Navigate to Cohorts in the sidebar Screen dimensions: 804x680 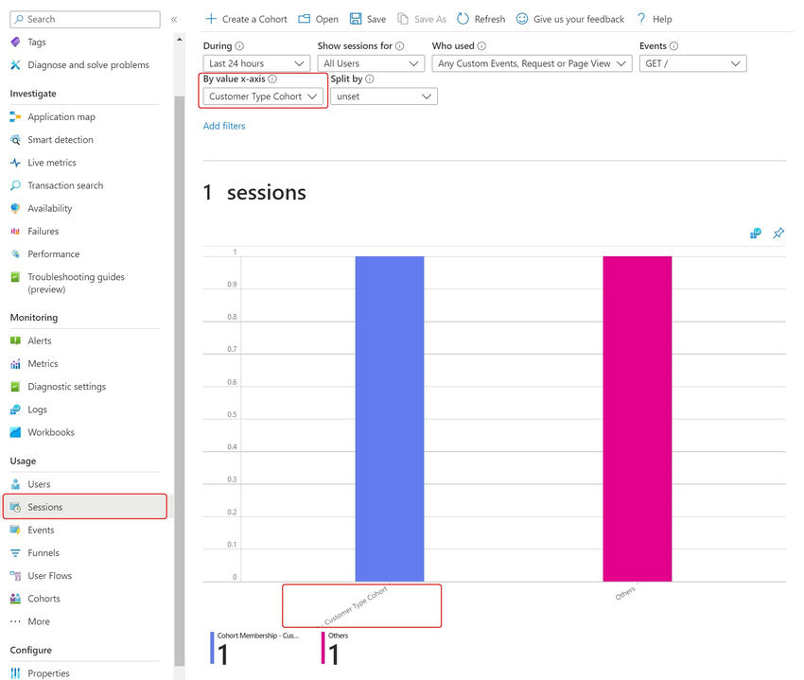point(44,599)
